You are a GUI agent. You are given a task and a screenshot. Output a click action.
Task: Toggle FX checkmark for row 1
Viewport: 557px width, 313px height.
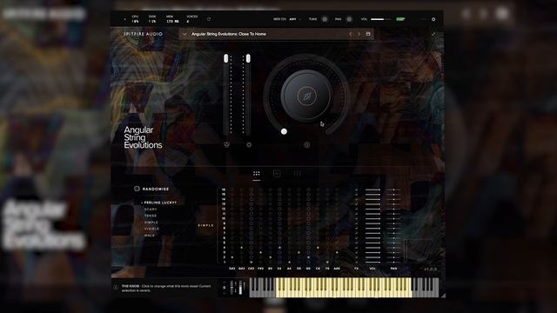[356, 262]
